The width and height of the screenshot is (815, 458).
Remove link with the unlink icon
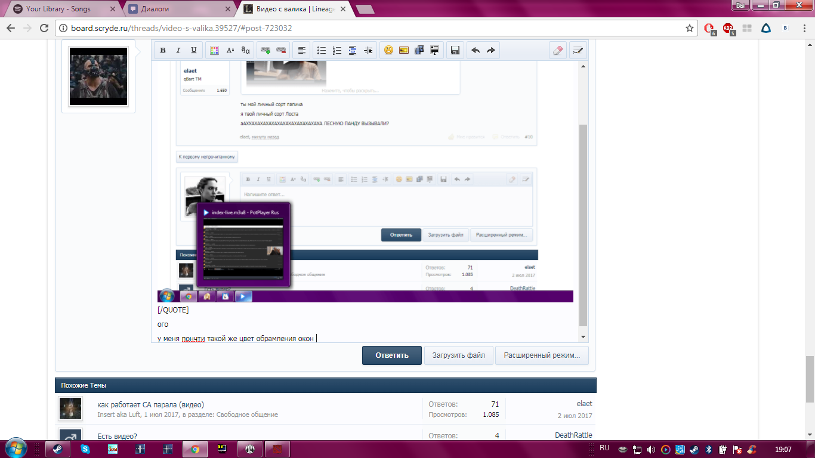point(281,51)
